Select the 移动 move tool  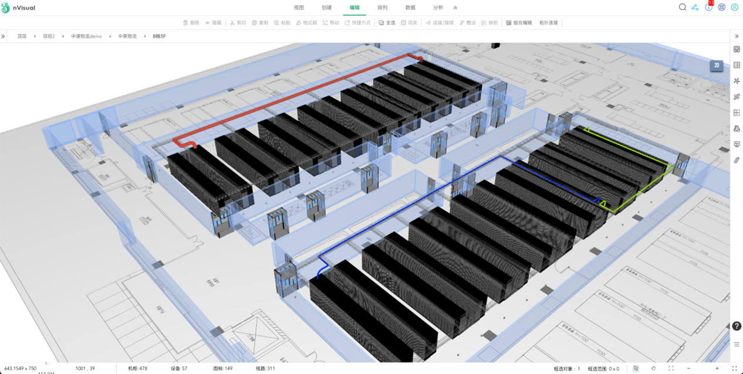(x=330, y=23)
